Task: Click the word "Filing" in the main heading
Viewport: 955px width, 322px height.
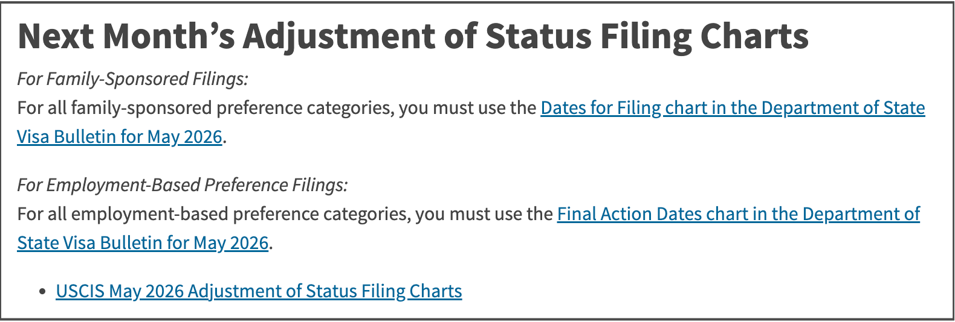Action: click(646, 37)
